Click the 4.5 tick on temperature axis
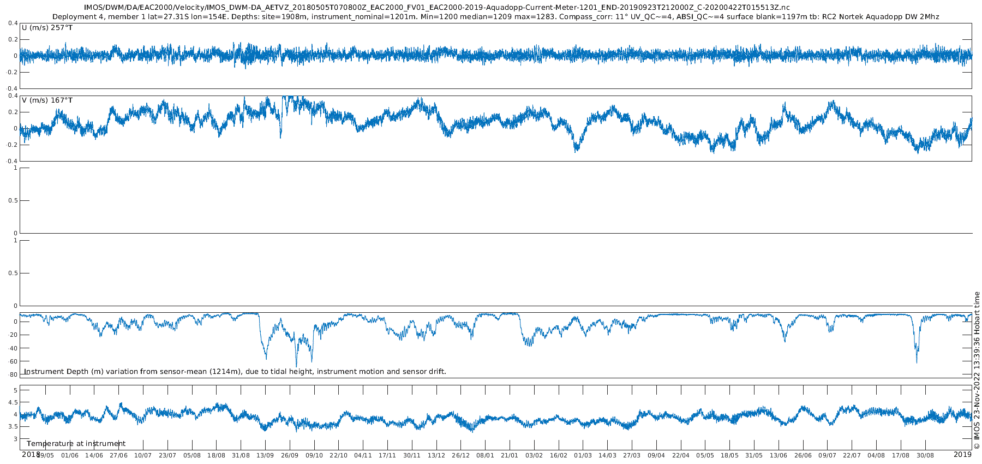Image resolution: width=982 pixels, height=464 pixels. coord(13,402)
